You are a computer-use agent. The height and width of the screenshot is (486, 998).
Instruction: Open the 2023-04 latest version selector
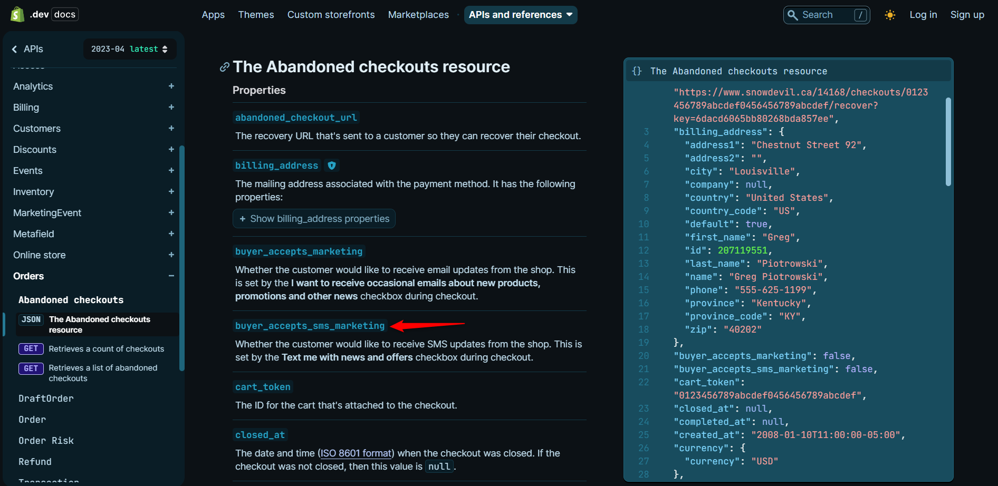point(130,49)
